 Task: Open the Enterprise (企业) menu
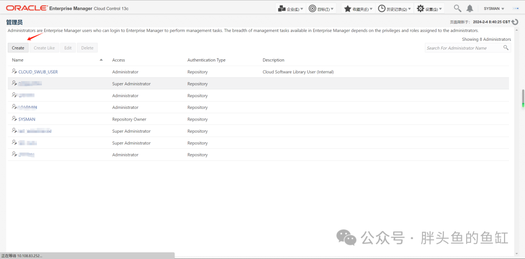tap(291, 9)
